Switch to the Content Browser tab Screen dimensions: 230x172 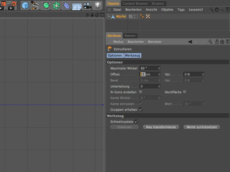point(135,3)
